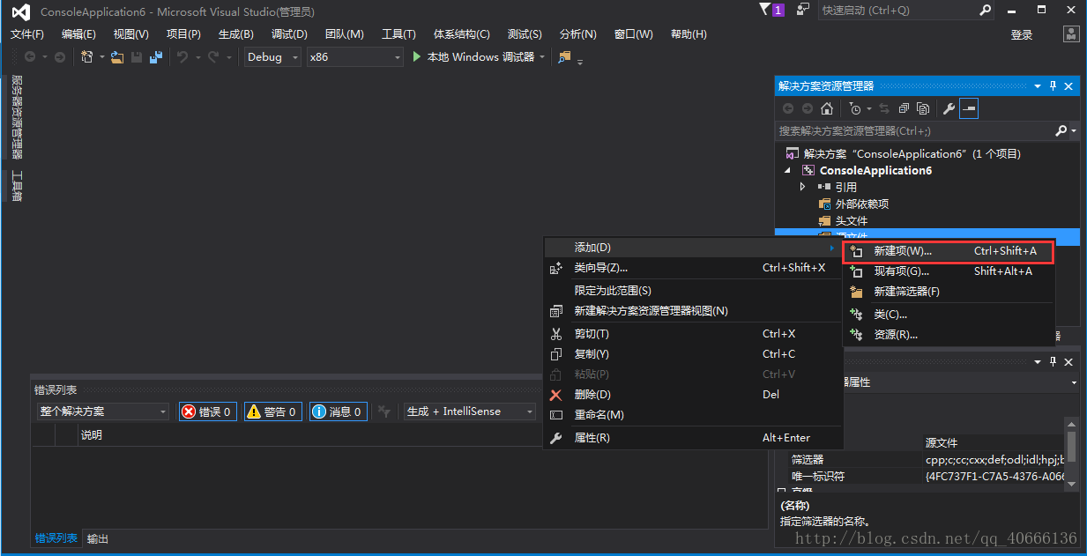Click the error list filter funnel icon
Viewport: 1087px width, 556px height.
tap(383, 411)
